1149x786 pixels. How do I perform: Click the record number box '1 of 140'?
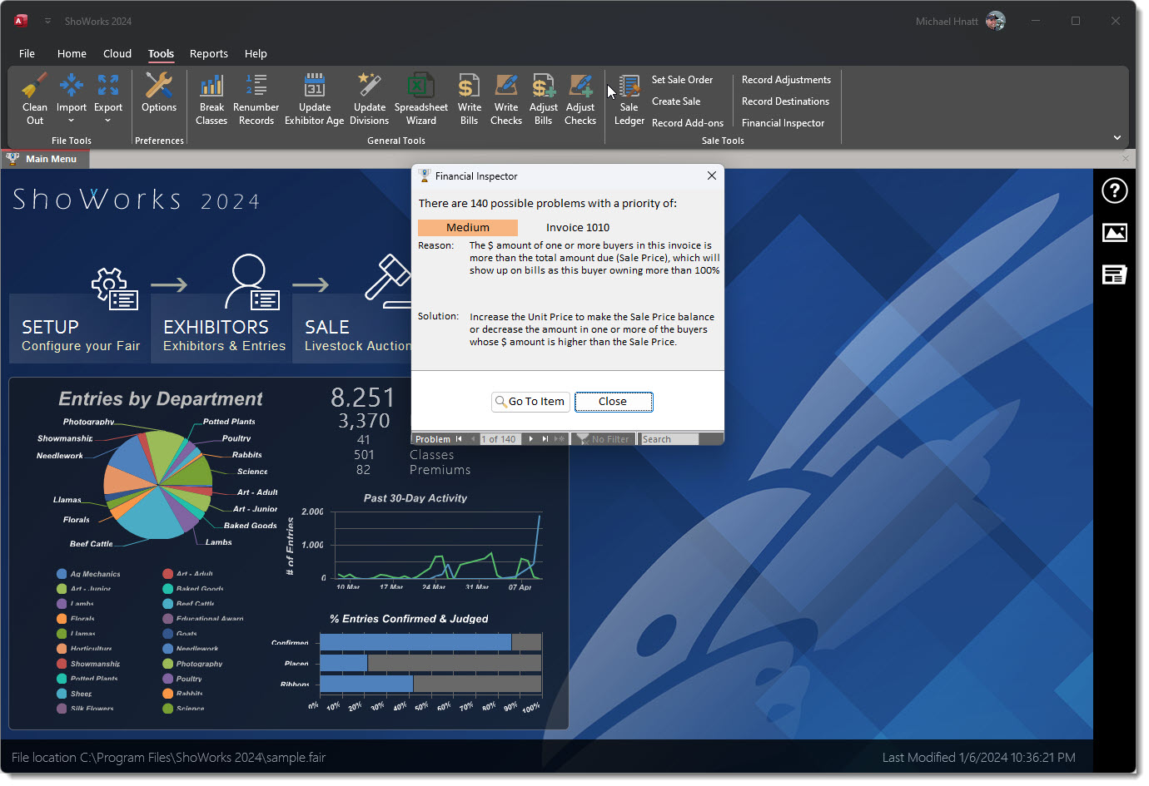point(500,439)
